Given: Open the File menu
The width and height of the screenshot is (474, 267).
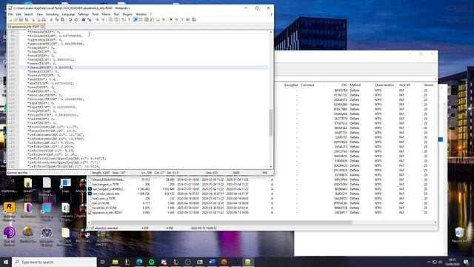Looking at the screenshot, I should pos(10,14).
